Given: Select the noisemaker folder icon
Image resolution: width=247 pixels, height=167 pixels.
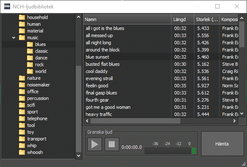Looking at the screenshot, I should 22,85.
